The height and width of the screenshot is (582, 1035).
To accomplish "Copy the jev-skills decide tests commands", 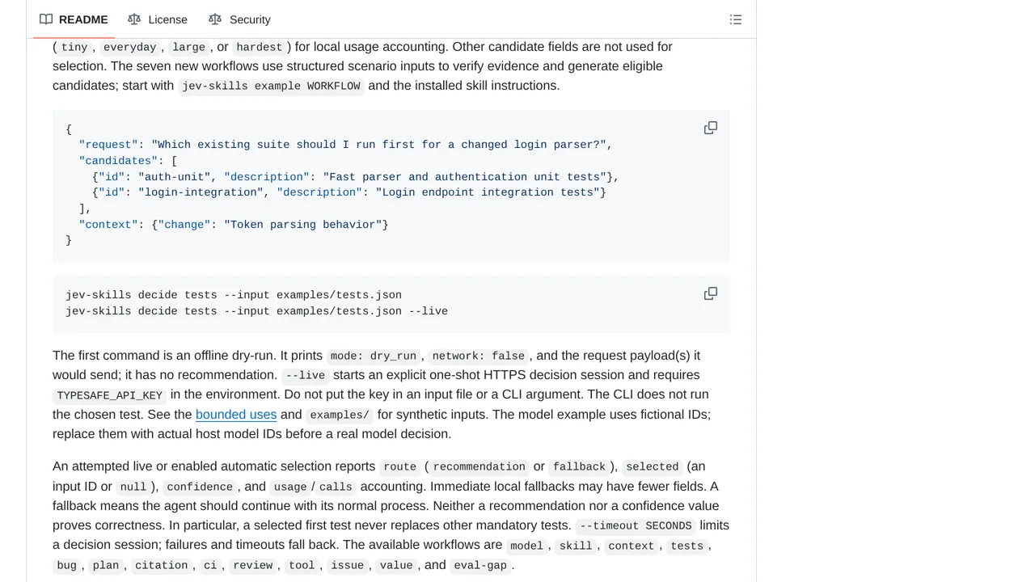I will (x=711, y=293).
